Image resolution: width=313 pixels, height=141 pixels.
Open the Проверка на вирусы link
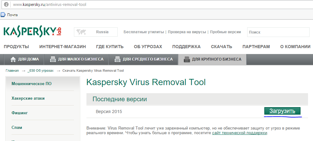pyautogui.click(x=187, y=32)
